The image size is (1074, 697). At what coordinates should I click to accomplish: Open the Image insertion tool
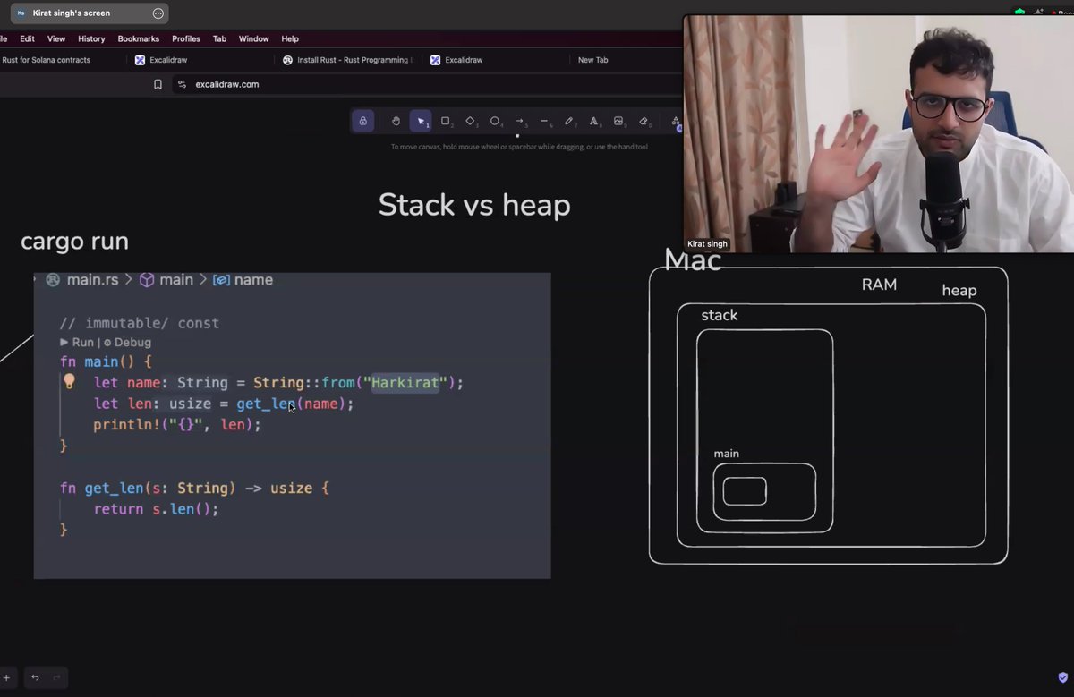[618, 121]
